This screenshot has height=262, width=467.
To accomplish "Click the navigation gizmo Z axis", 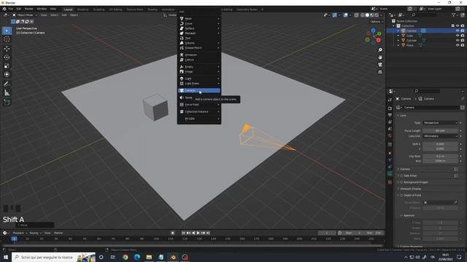I will click(x=373, y=31).
